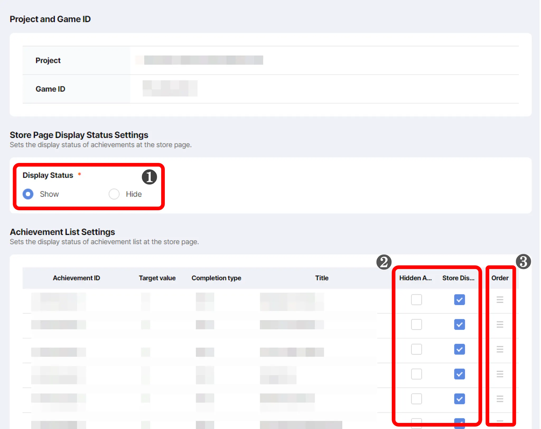Click the fourth row's order drag handle
541x429 pixels.
click(500, 374)
